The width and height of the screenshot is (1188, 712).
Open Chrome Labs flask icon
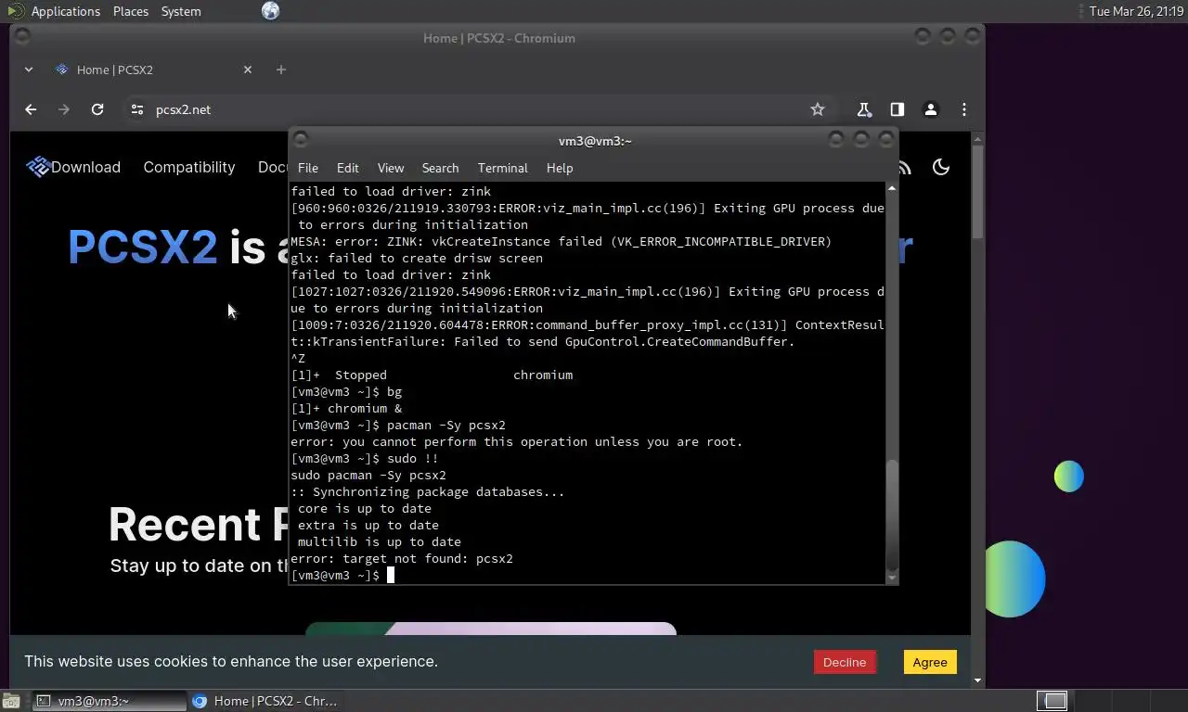[864, 109]
